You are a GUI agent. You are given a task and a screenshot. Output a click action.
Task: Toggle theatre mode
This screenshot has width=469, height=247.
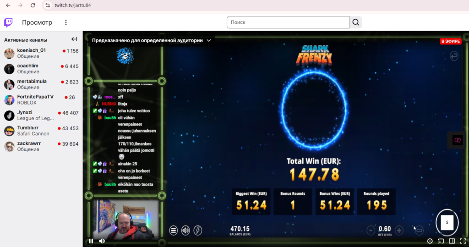pyautogui.click(x=452, y=241)
